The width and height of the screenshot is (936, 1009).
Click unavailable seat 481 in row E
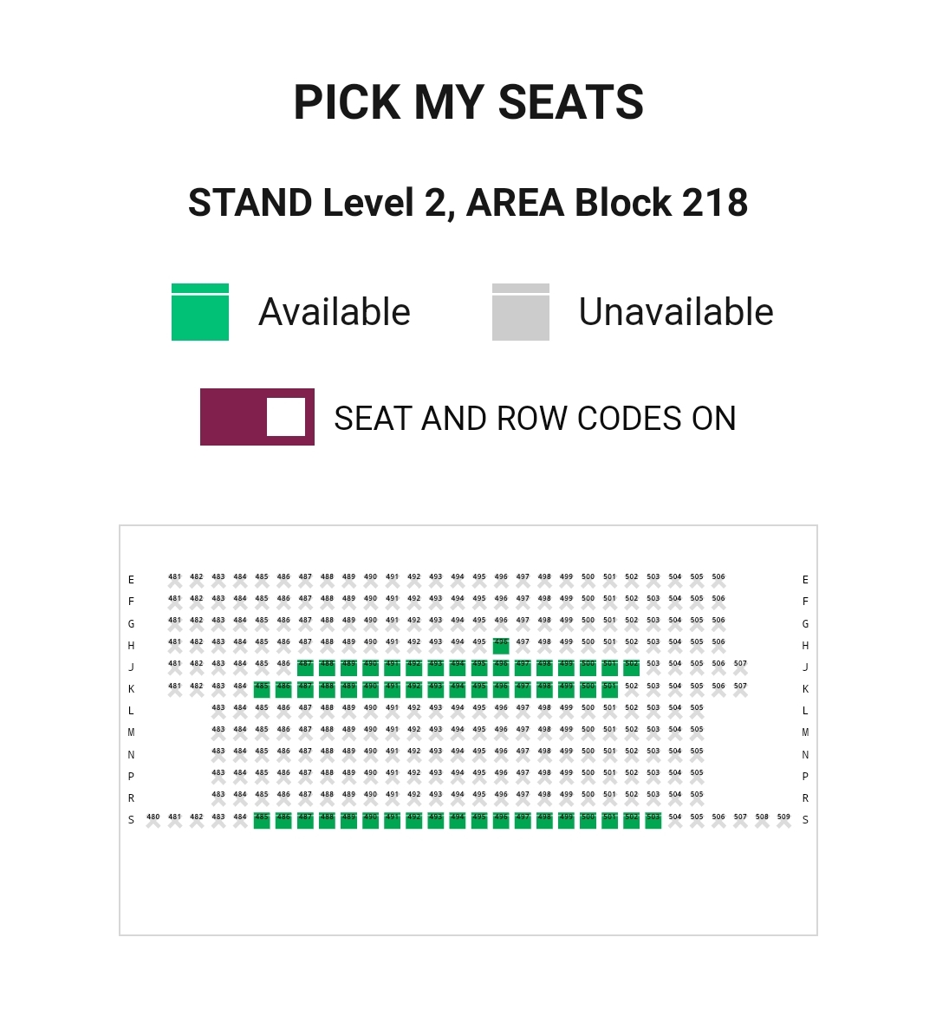[x=175, y=581]
